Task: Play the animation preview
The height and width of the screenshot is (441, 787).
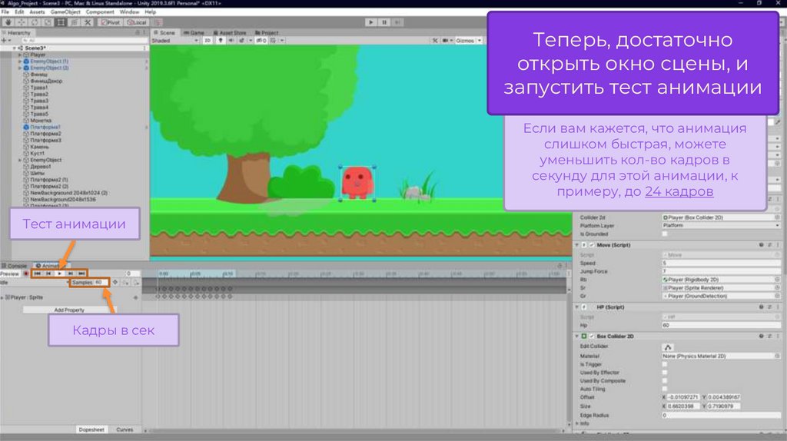Action: (x=59, y=274)
